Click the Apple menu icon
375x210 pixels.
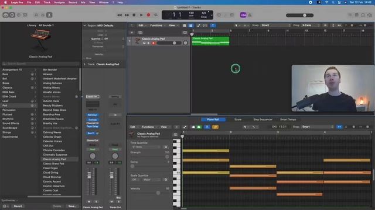tap(5, 2)
